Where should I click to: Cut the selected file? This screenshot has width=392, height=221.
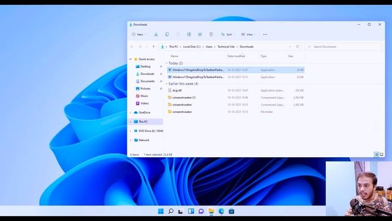156,34
